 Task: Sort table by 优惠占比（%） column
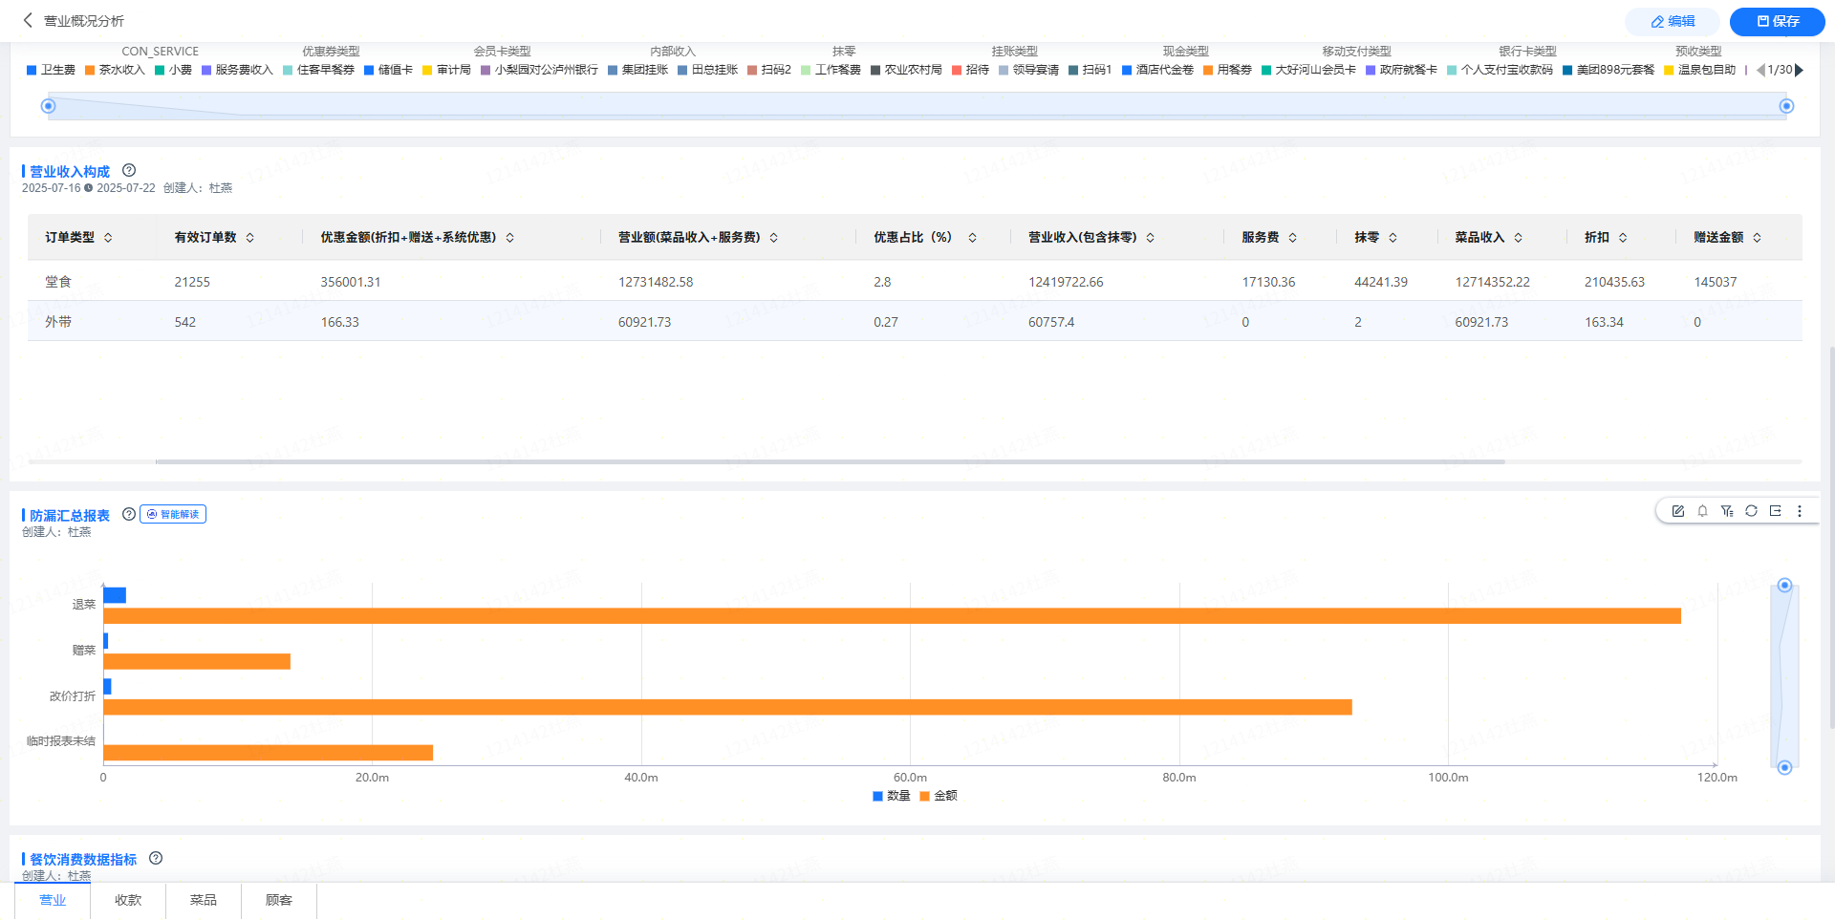click(973, 238)
